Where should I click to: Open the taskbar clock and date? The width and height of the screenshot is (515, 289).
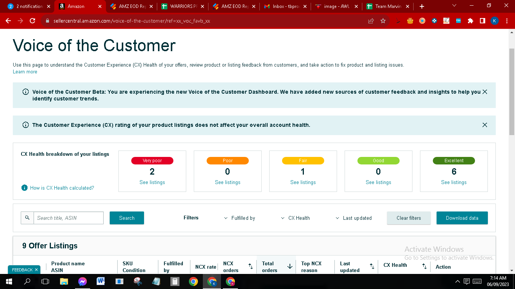click(x=498, y=281)
